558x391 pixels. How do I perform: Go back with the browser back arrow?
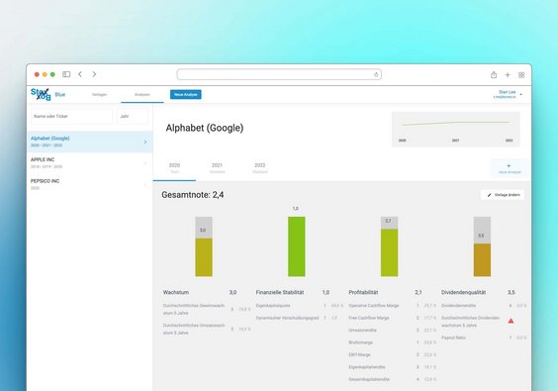click(80, 74)
